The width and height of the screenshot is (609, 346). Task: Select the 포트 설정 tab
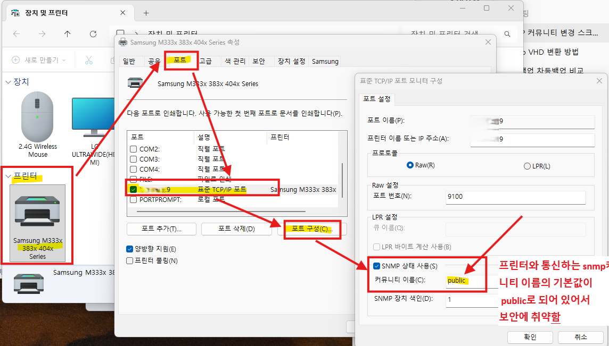tap(377, 99)
